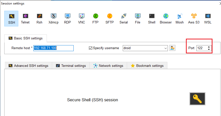Click the user manager icon beside username
The image size is (221, 116).
click(x=172, y=48)
